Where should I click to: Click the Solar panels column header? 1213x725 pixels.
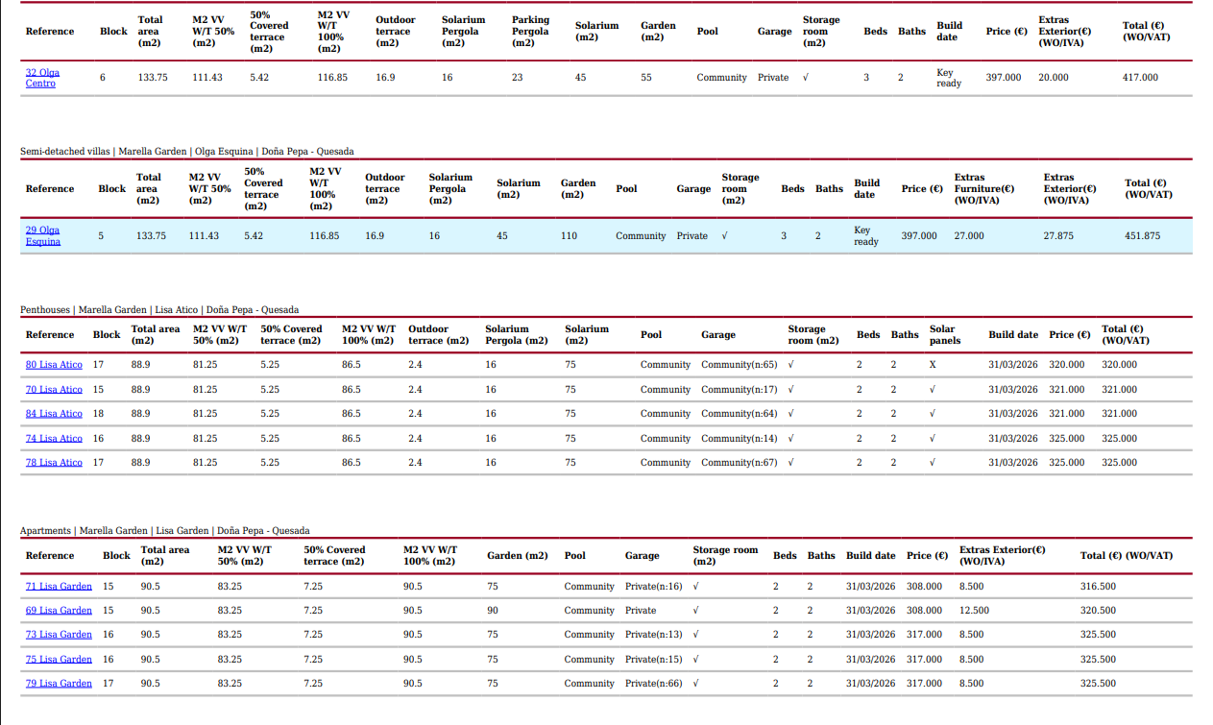click(x=944, y=335)
